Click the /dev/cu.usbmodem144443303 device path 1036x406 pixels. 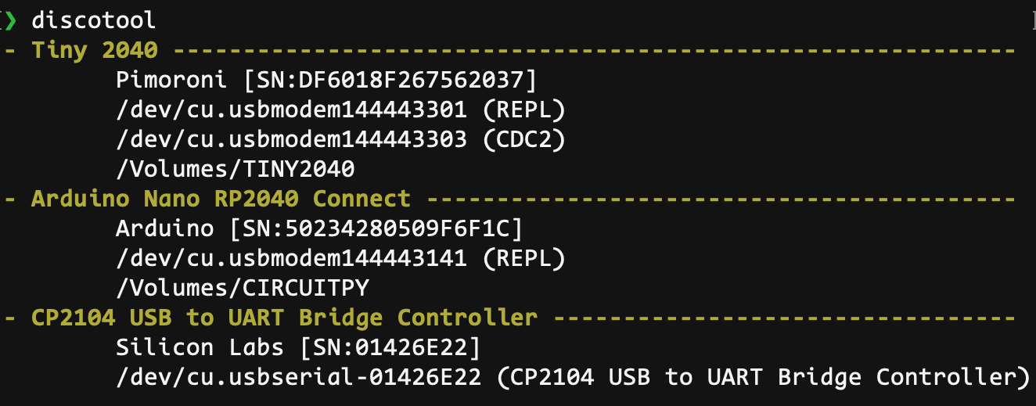291,139
